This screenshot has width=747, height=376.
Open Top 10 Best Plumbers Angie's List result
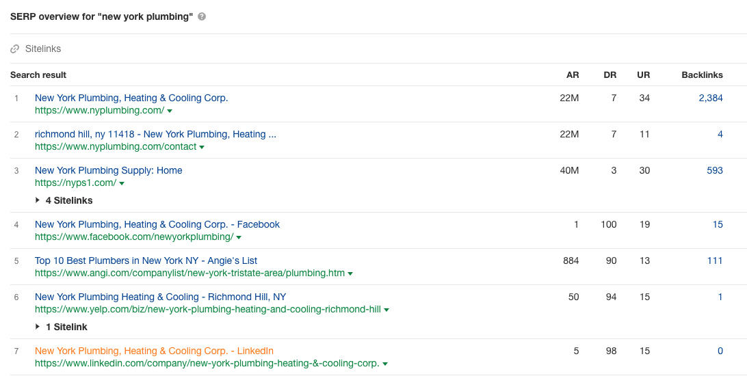coord(146,261)
